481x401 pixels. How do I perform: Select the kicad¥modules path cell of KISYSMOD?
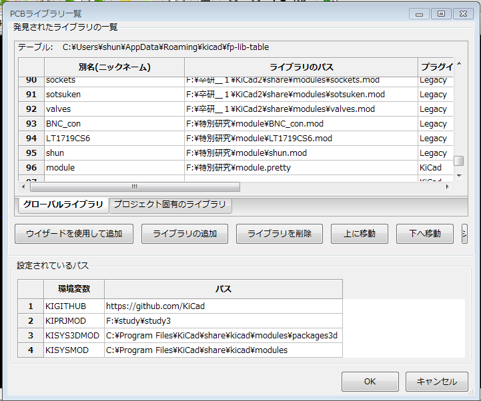tap(223, 350)
